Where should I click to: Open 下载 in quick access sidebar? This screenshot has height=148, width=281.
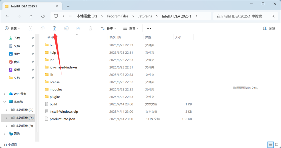tap(17, 38)
